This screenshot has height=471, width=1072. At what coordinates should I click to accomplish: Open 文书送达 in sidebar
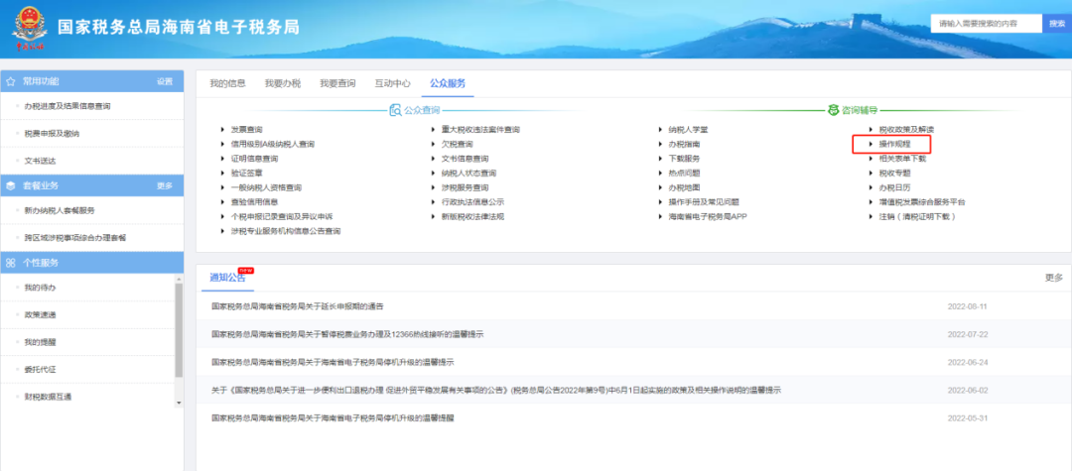(40, 161)
